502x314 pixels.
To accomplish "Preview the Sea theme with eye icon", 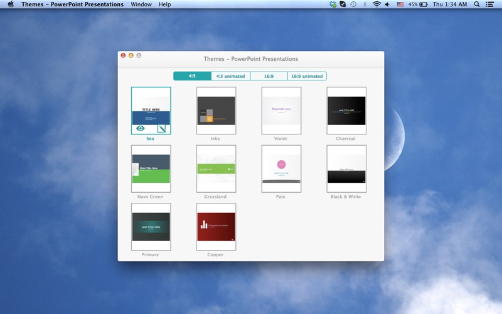I will pos(140,129).
